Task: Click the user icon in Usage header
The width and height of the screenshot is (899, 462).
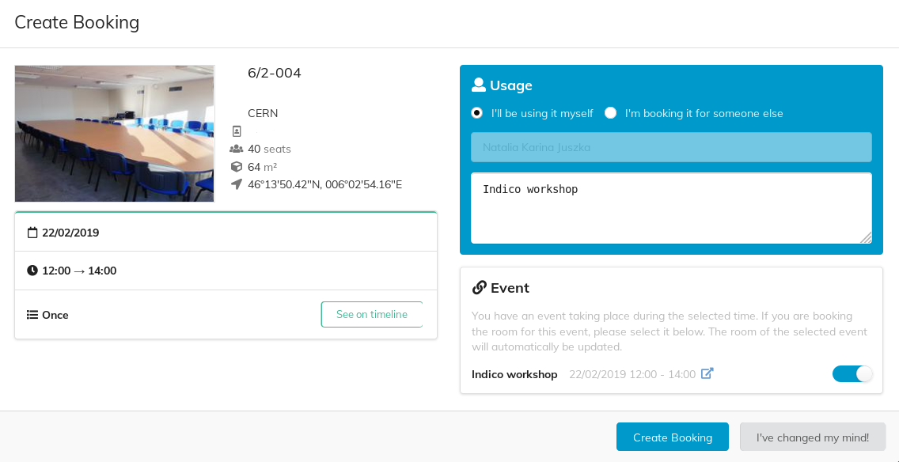Action: click(479, 85)
